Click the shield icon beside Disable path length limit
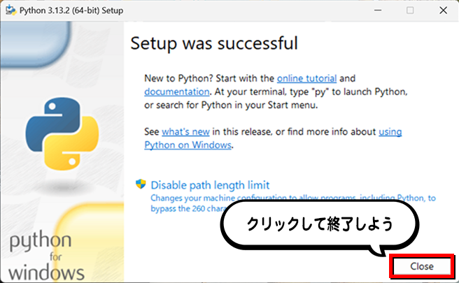Screen dimensions: 459x283 [141, 184]
